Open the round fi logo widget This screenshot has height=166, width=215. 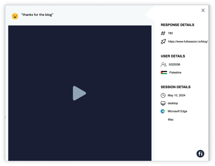point(200,153)
